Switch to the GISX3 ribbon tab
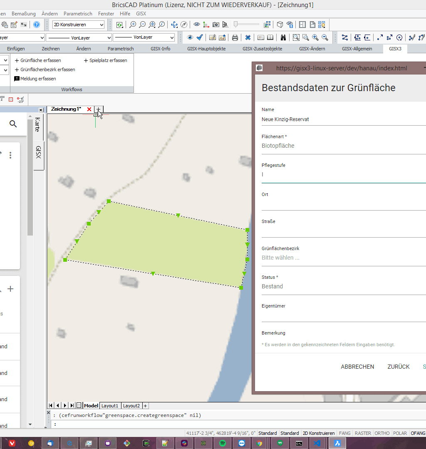426x449 pixels. pos(395,49)
